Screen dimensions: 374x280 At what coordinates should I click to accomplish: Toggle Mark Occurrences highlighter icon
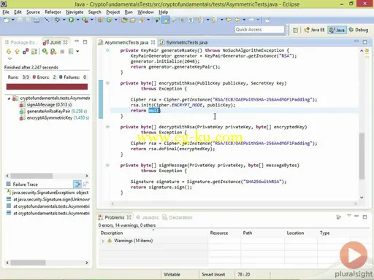point(166,20)
